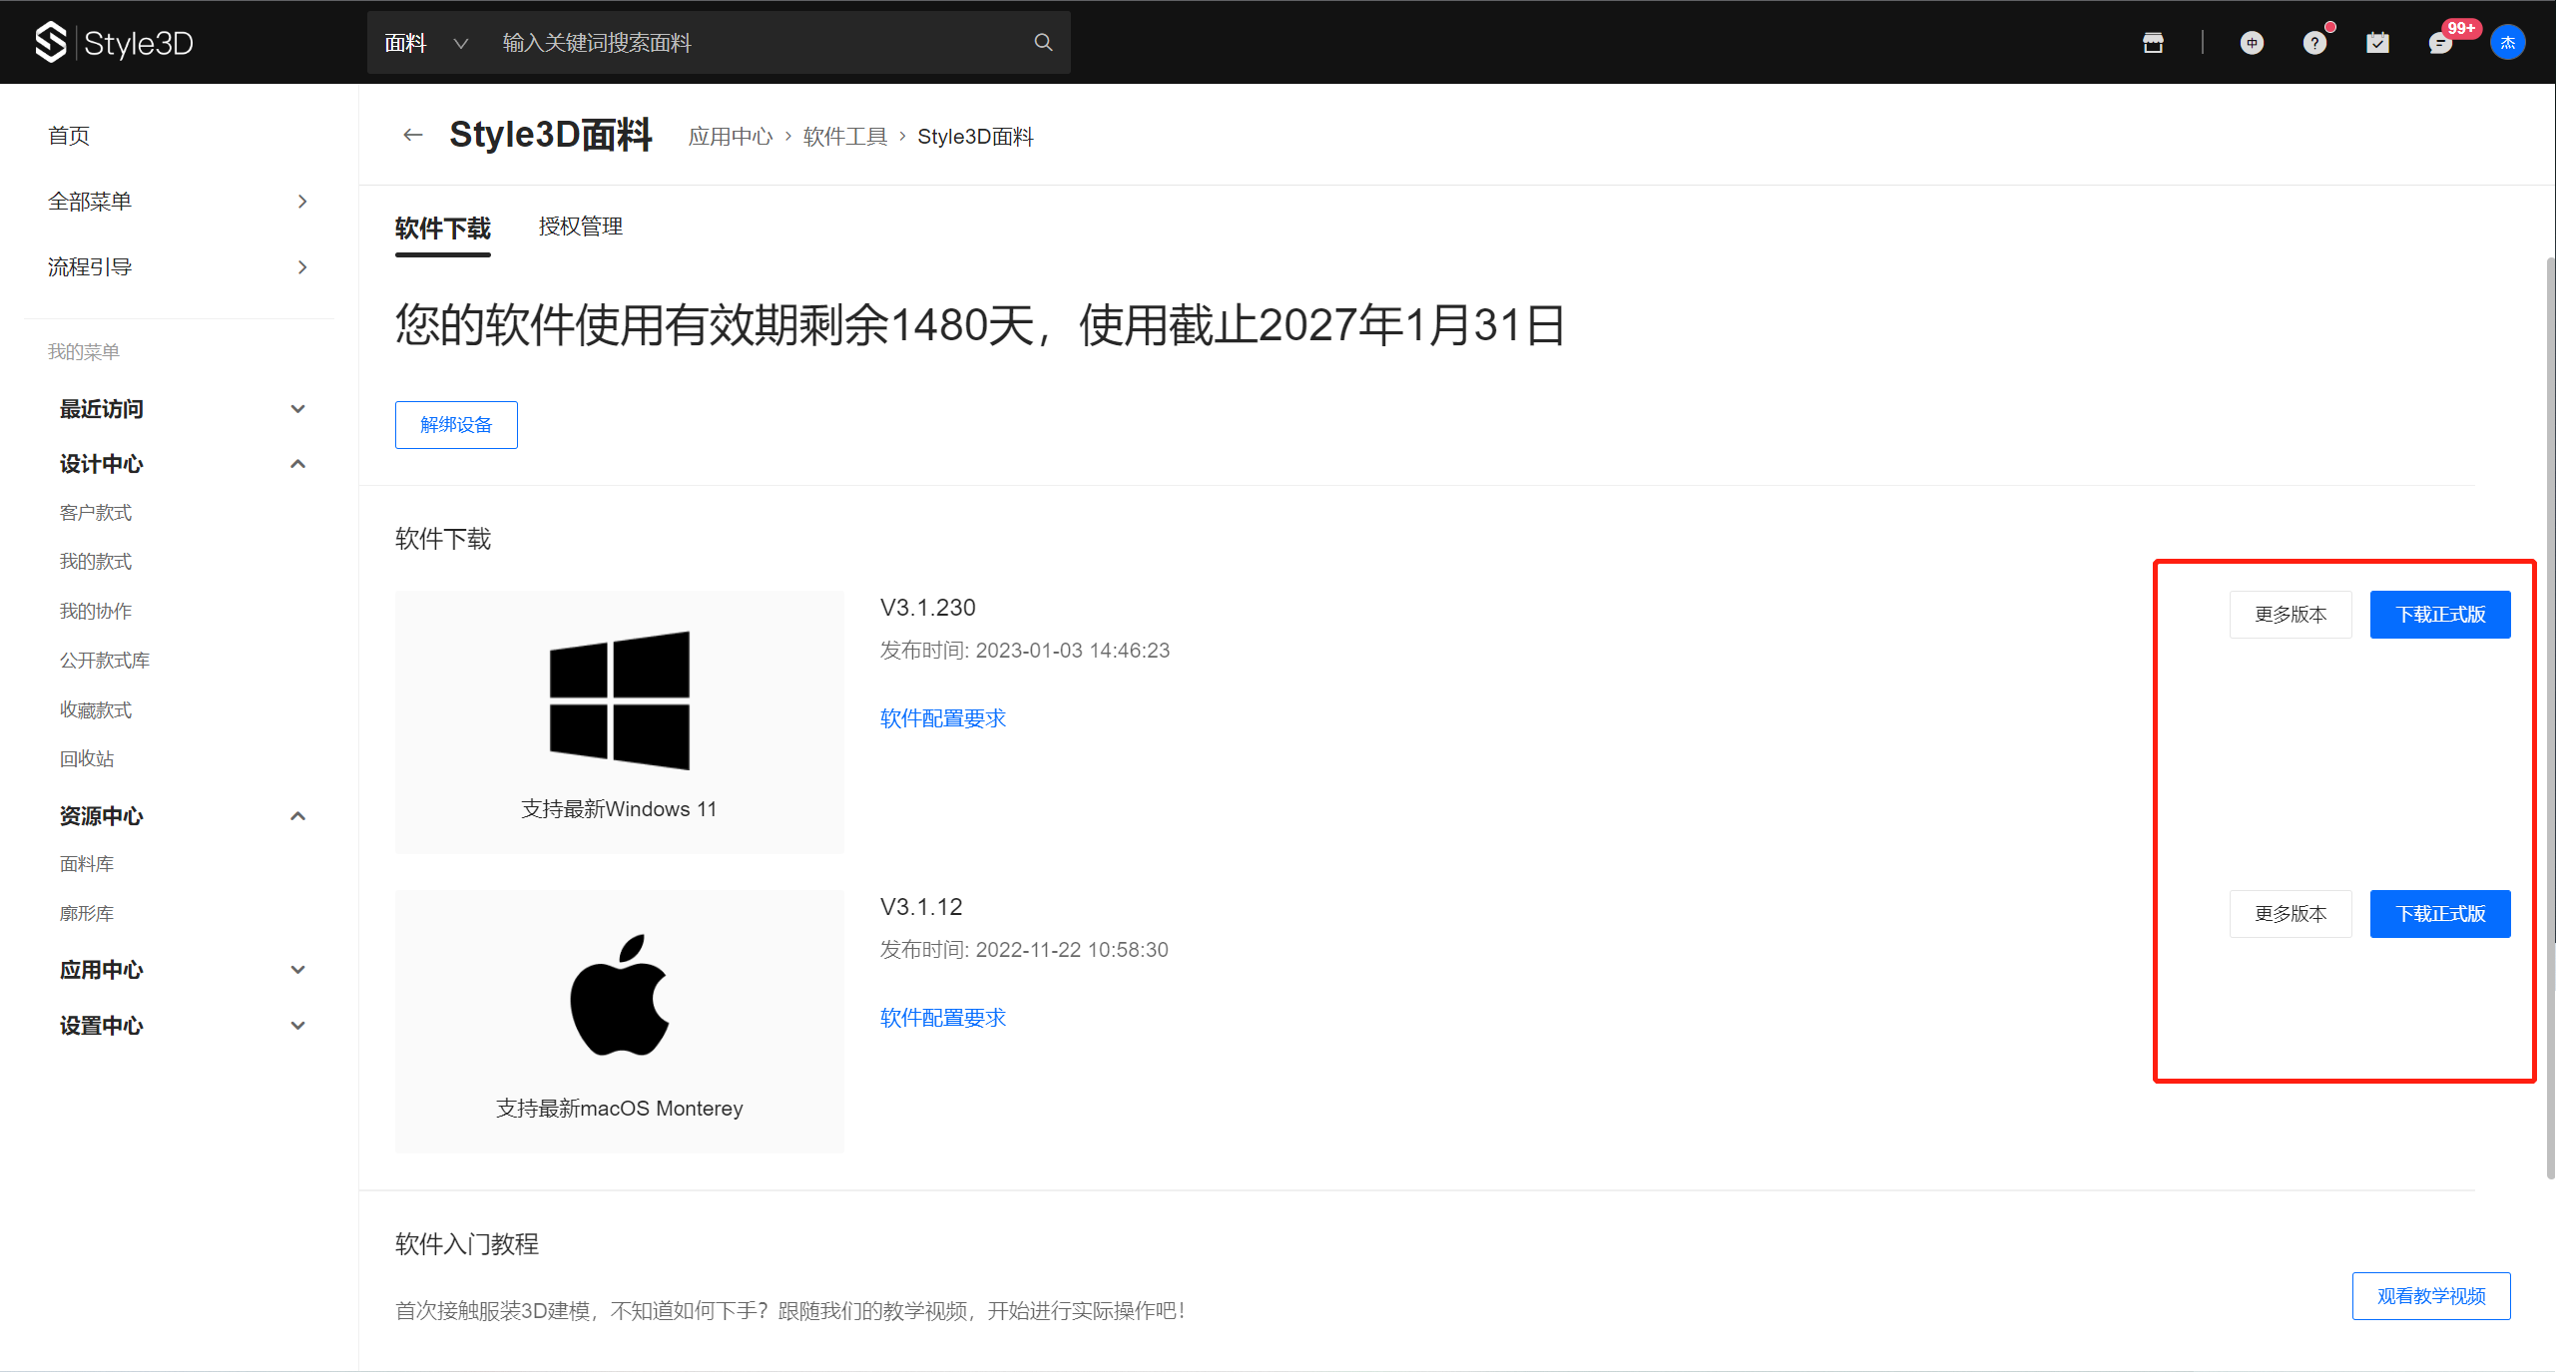
Task: Open the help question mark icon
Action: click(x=2314, y=43)
